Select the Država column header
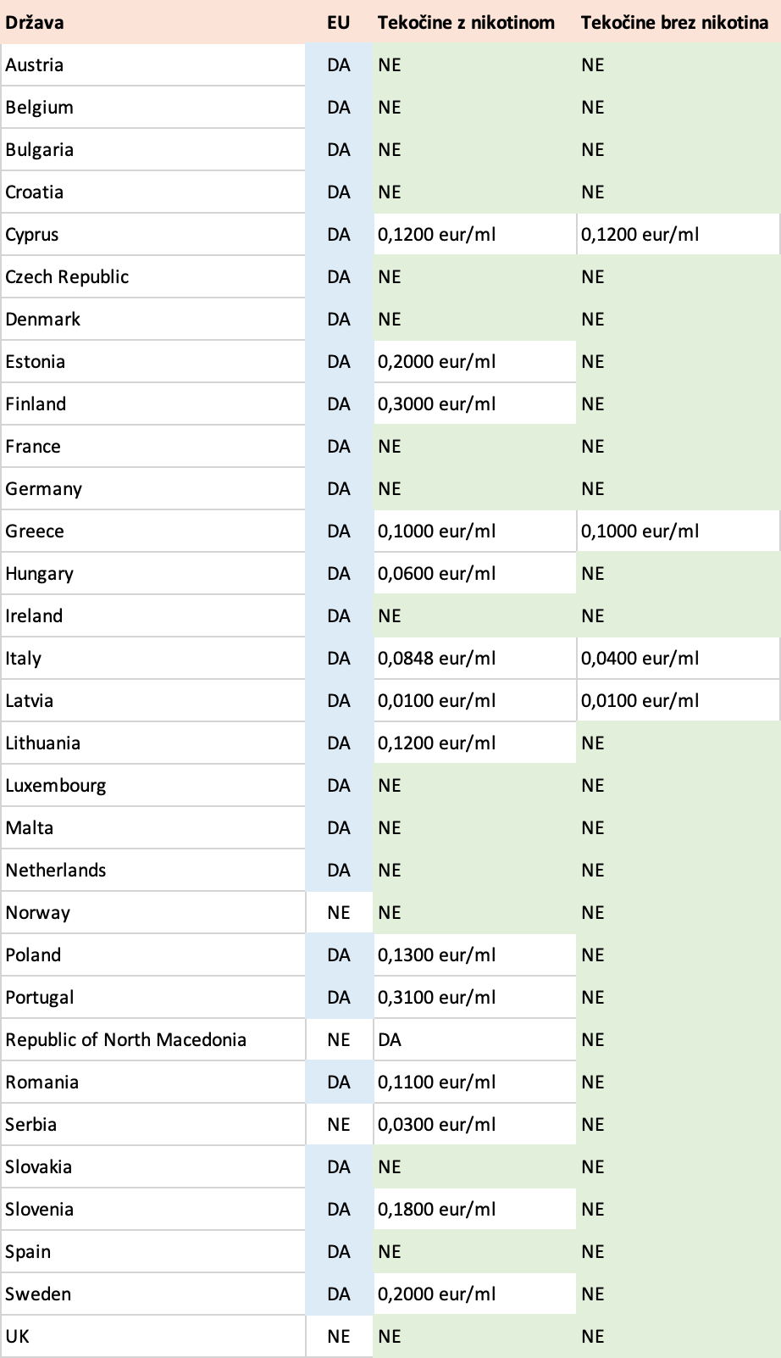This screenshot has height=1358, width=781. (152, 22)
